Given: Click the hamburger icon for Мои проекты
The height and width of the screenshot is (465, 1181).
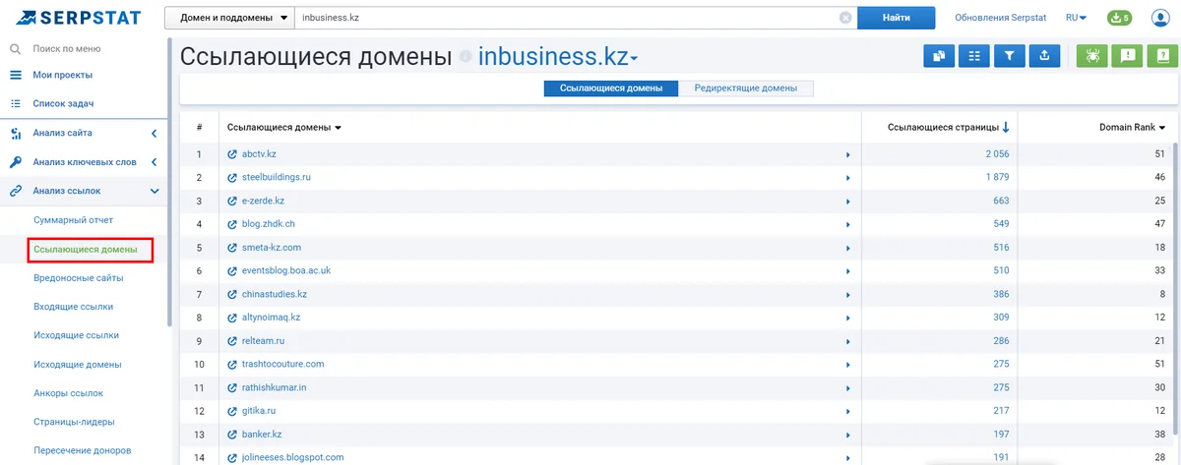Looking at the screenshot, I should tap(16, 75).
